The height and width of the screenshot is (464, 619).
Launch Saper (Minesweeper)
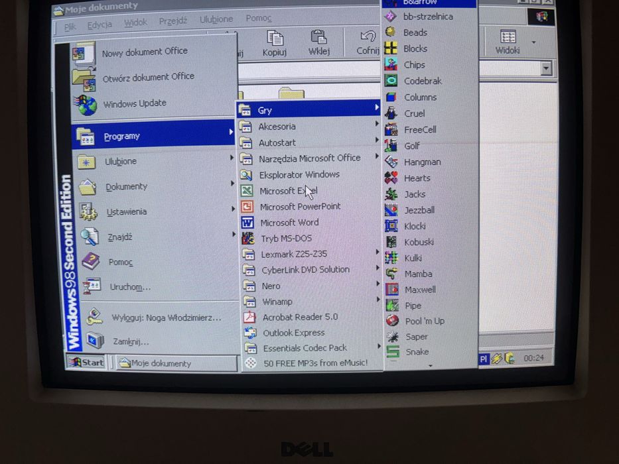click(x=429, y=337)
